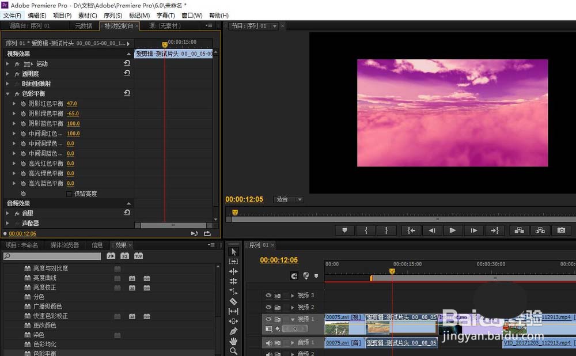
Task: Click the effects search field
Action: point(52,256)
